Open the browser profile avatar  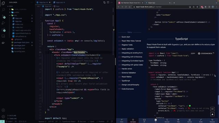click(213, 7)
